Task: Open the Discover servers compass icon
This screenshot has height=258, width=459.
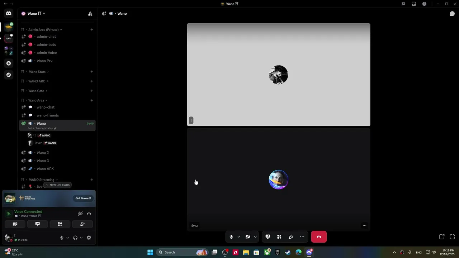Action: click(9, 75)
